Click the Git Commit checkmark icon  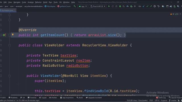tap(147, 6)
